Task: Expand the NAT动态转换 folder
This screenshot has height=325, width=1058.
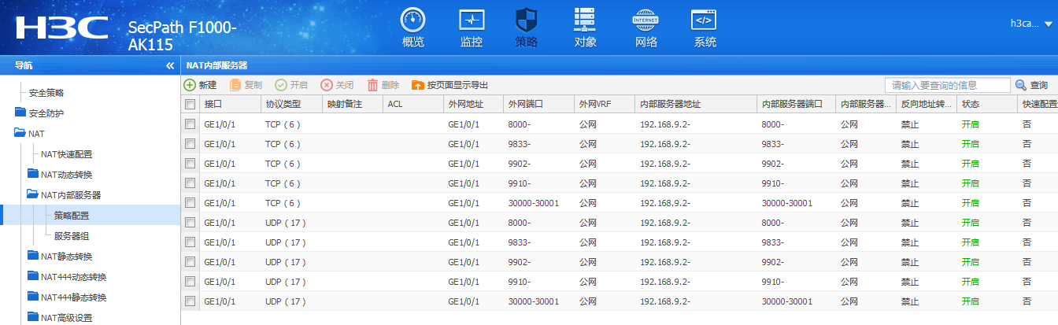Action: (33, 174)
